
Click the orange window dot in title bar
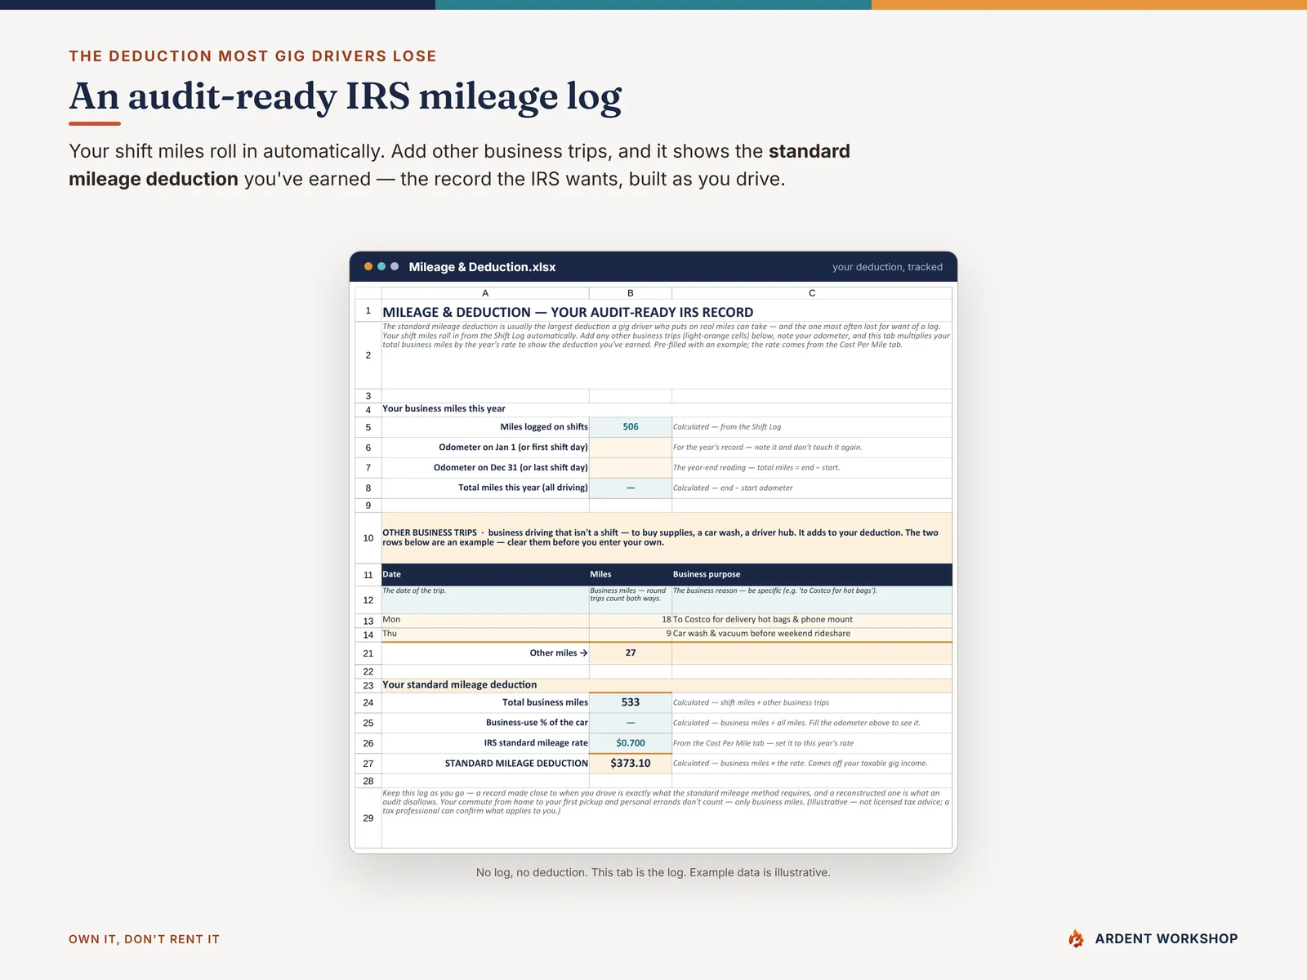(368, 266)
